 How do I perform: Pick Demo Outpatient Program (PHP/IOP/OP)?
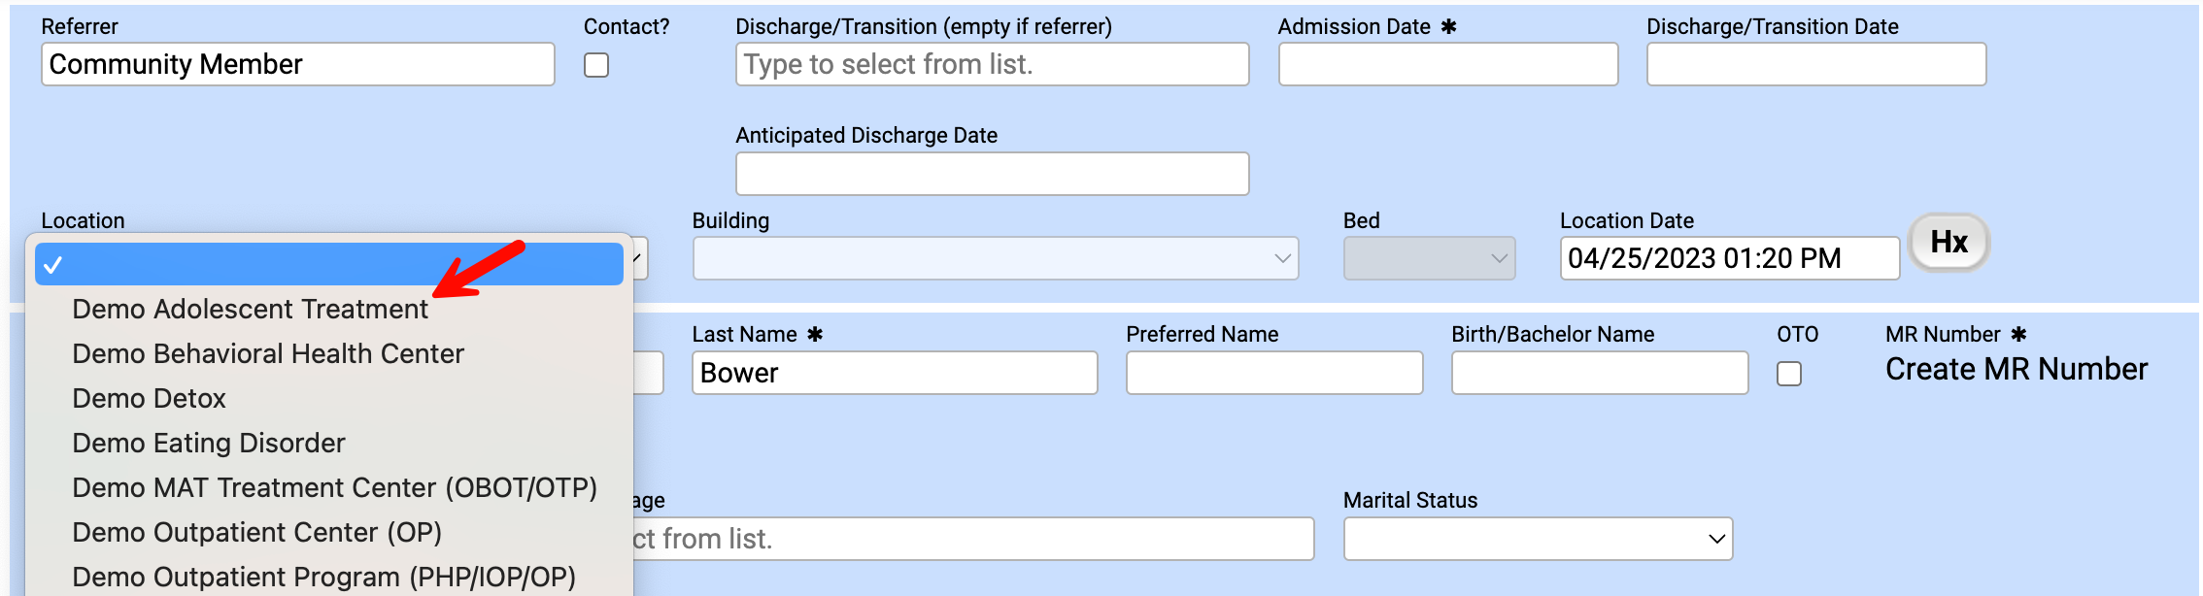click(323, 578)
